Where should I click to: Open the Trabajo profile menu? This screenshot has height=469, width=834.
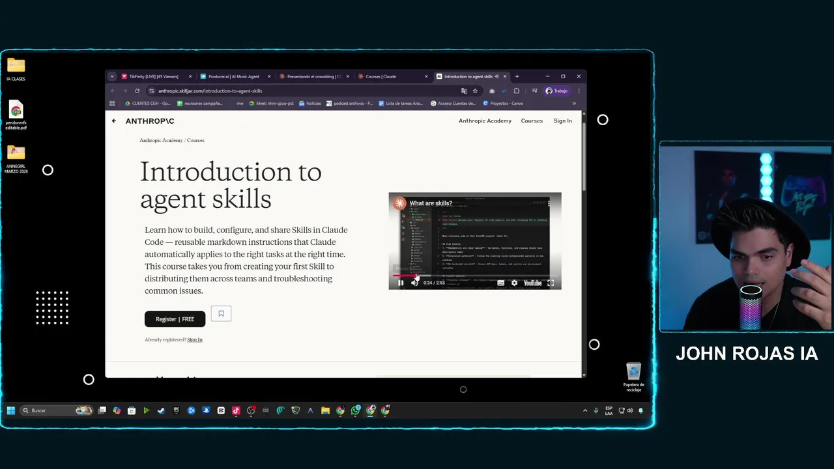point(557,91)
